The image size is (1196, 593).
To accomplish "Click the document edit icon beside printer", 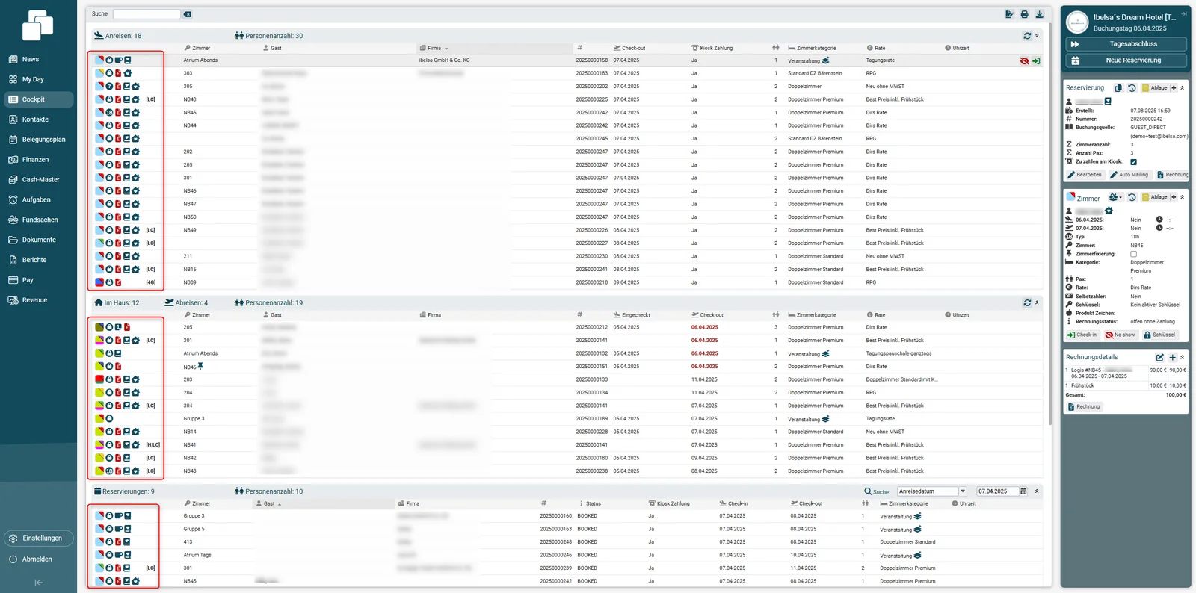I will (1009, 14).
